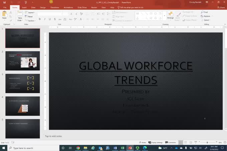Open the Select dropdown
The width and height of the screenshot is (227, 151).
coord(206,20)
